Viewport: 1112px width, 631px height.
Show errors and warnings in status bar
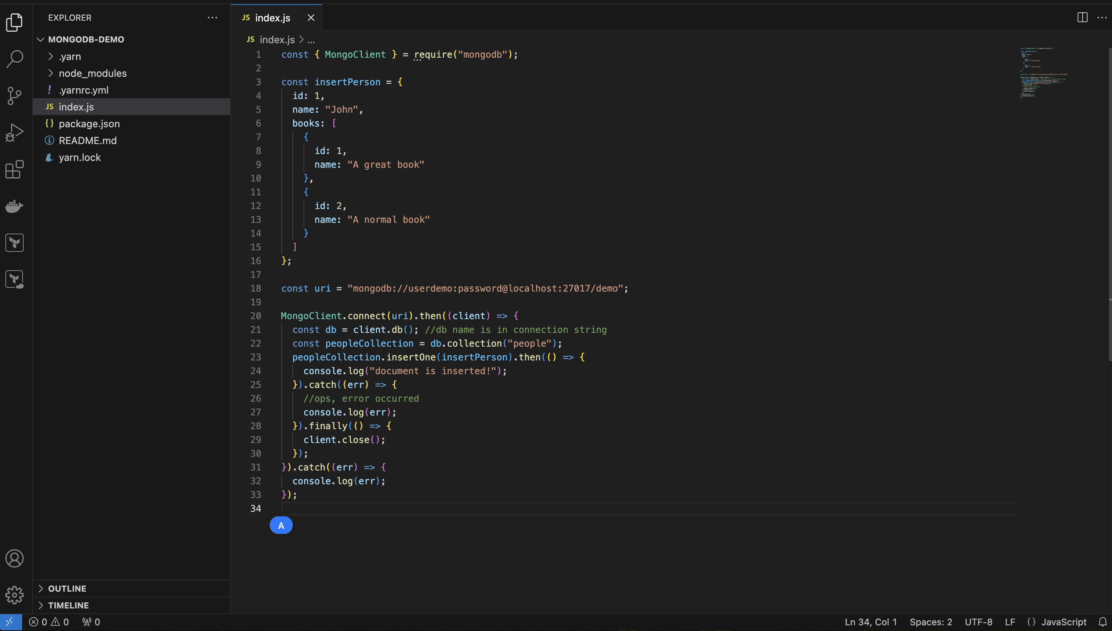tap(49, 622)
